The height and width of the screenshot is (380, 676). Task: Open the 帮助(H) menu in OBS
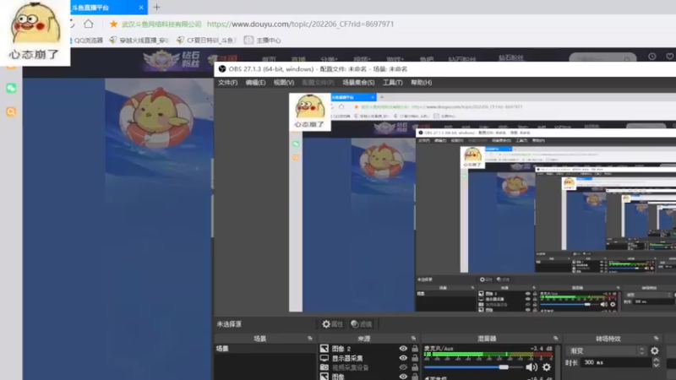(421, 82)
